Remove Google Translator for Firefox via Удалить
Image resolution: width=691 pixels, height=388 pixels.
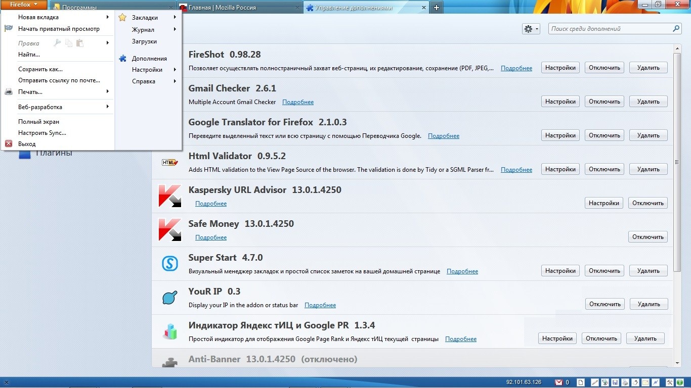649,135
